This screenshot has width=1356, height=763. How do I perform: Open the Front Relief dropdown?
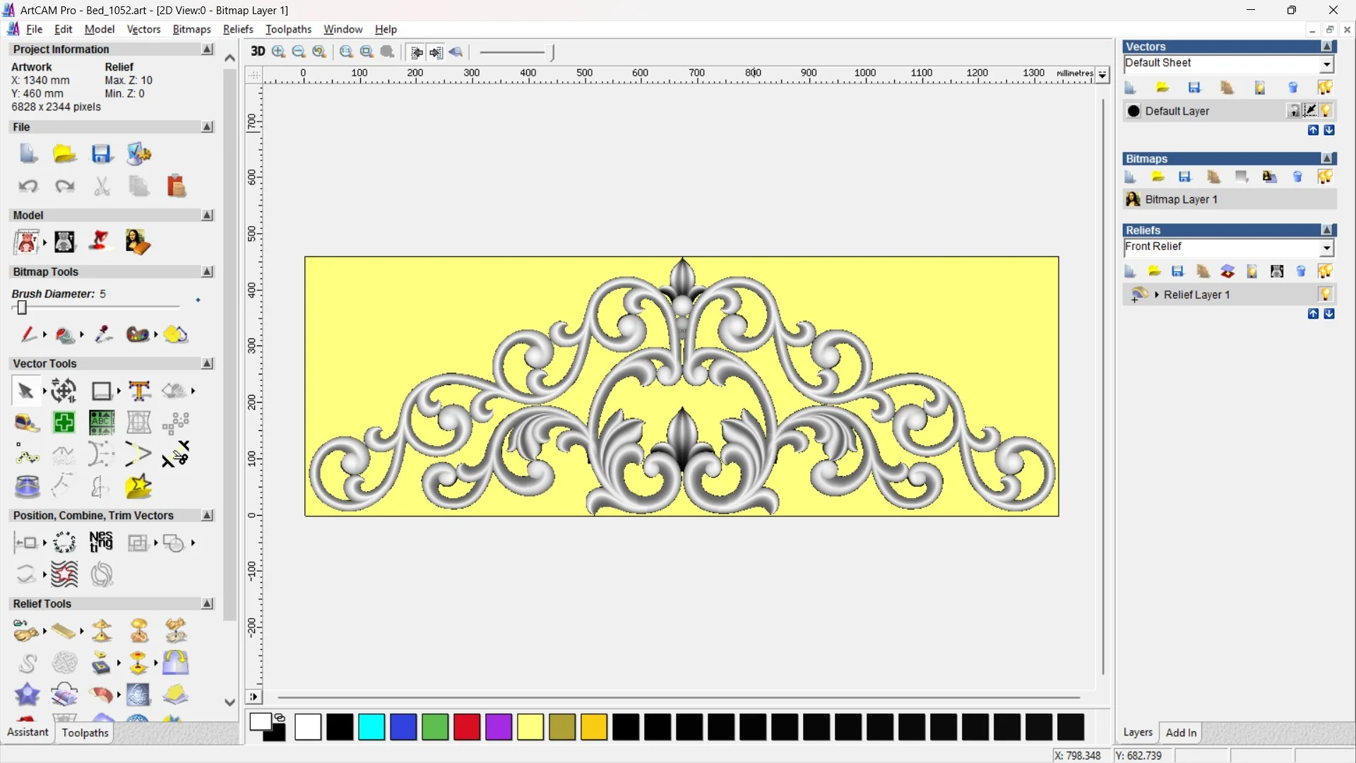click(x=1326, y=248)
